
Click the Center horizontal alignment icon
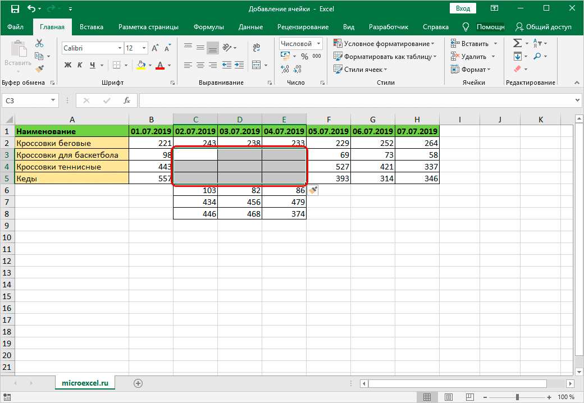coord(200,65)
